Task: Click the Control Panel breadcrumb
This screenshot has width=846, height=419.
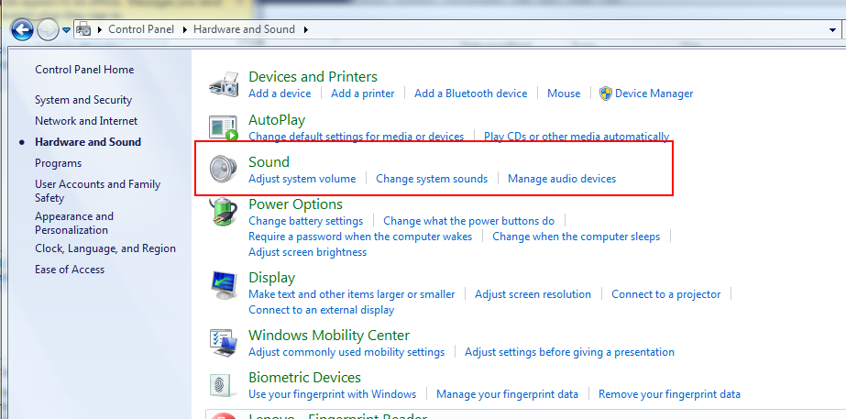Action: 141,29
